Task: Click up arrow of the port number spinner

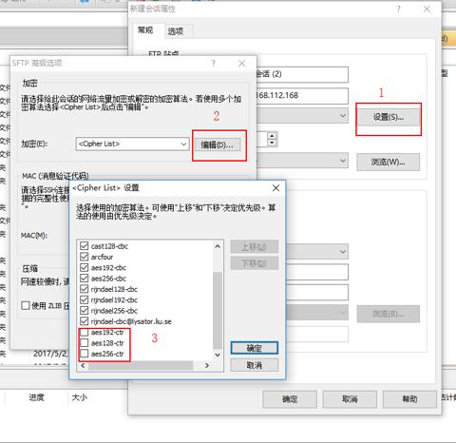Action: [x=272, y=136]
